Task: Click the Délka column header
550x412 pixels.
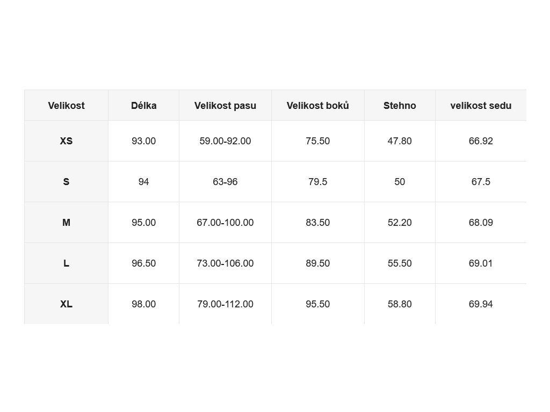Action: click(x=144, y=106)
